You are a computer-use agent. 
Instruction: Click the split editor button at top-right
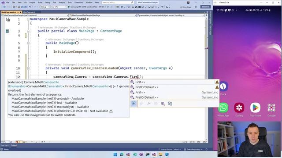(x=206, y=15)
